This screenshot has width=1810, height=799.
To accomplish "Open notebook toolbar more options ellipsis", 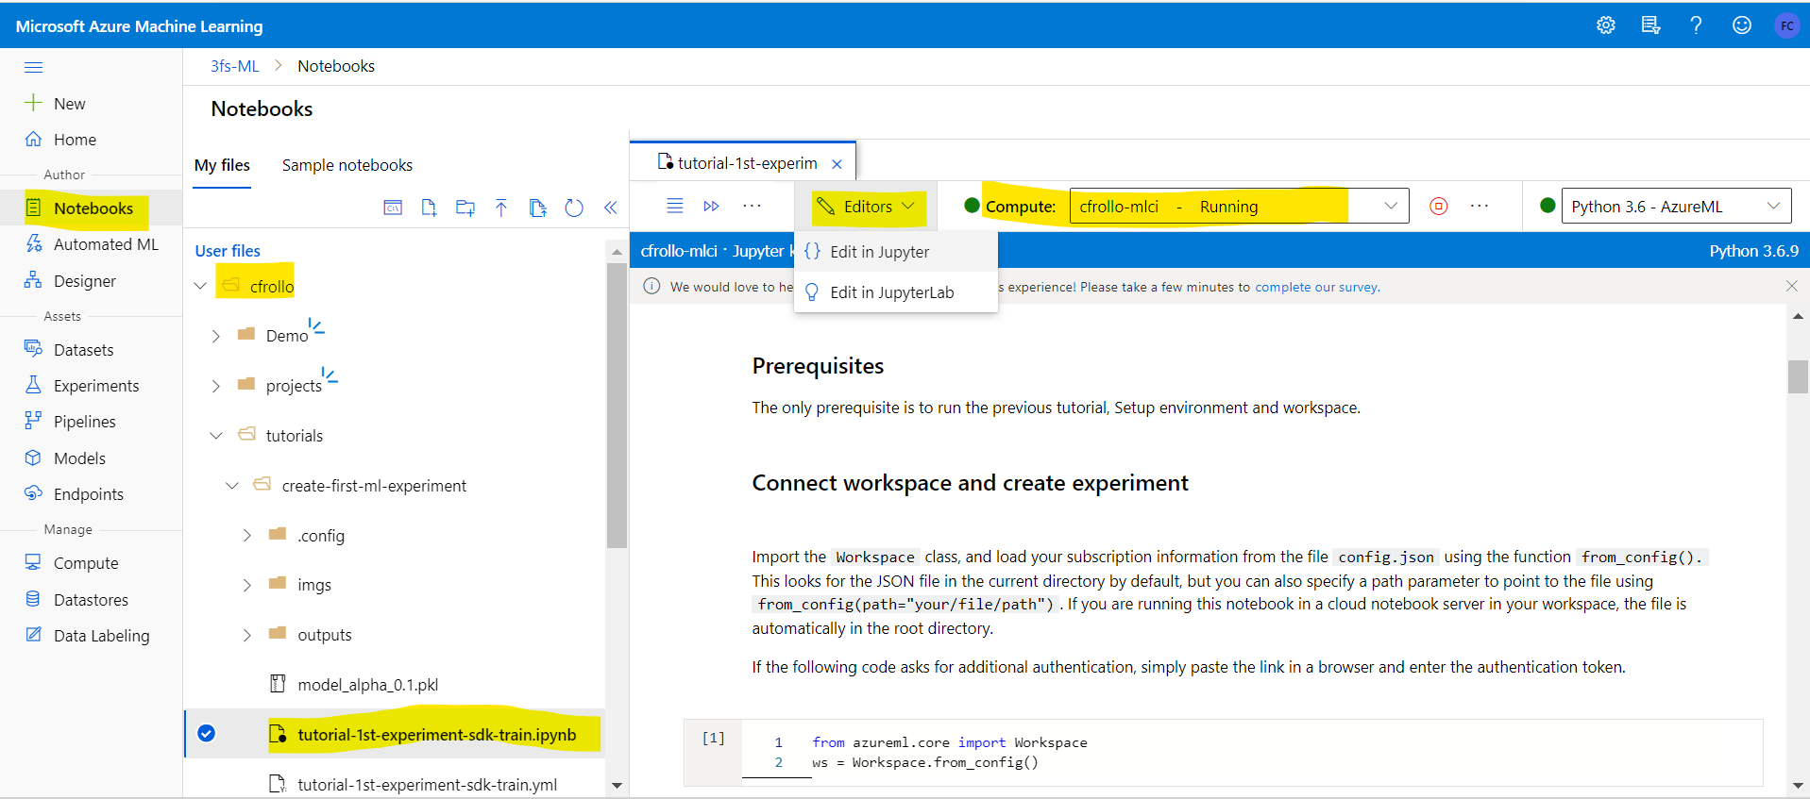I will point(752,206).
